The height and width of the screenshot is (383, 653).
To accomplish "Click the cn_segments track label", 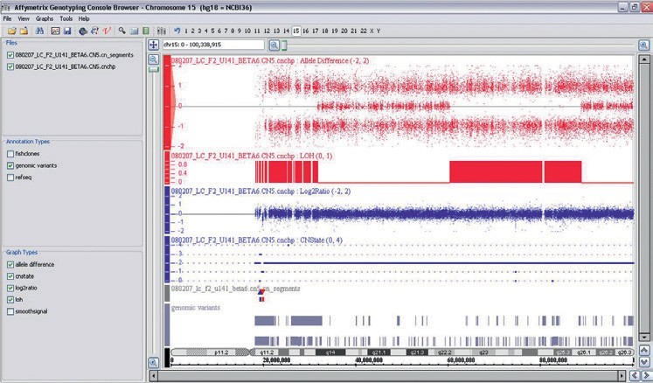I will coord(235,289).
